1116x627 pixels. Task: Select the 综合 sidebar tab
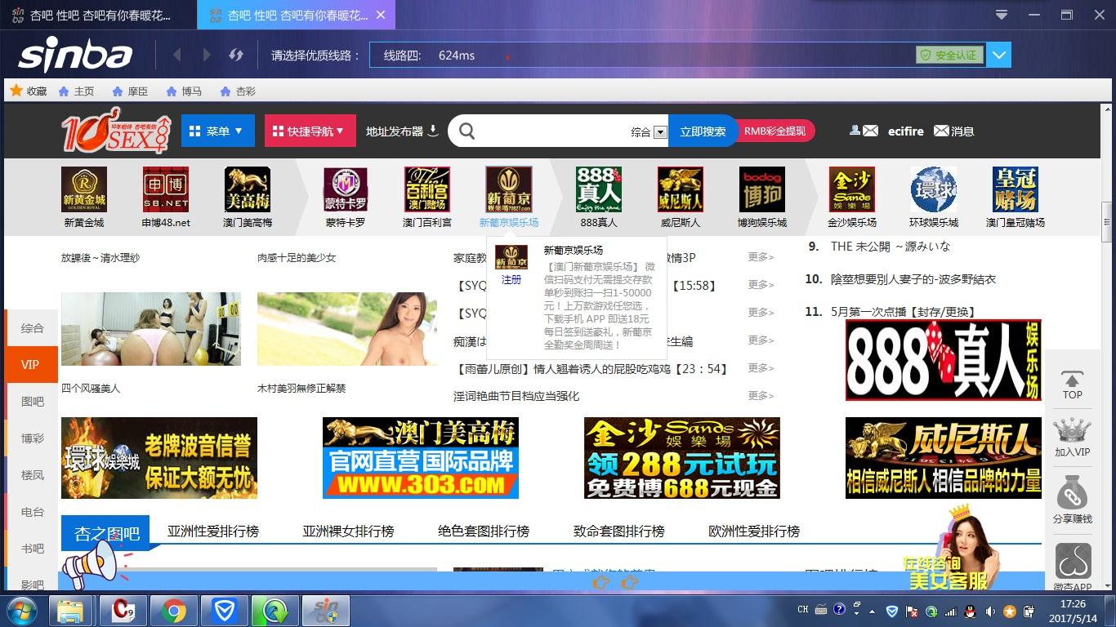(x=32, y=328)
